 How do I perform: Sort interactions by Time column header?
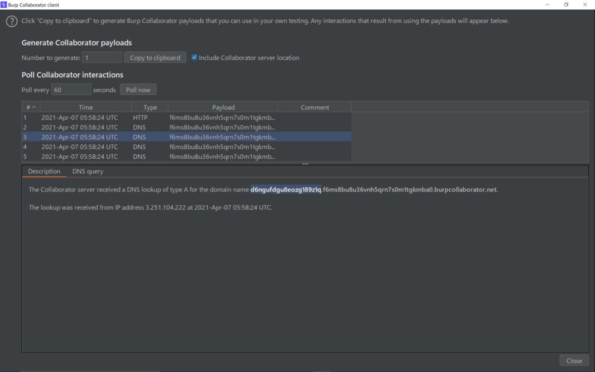86,107
